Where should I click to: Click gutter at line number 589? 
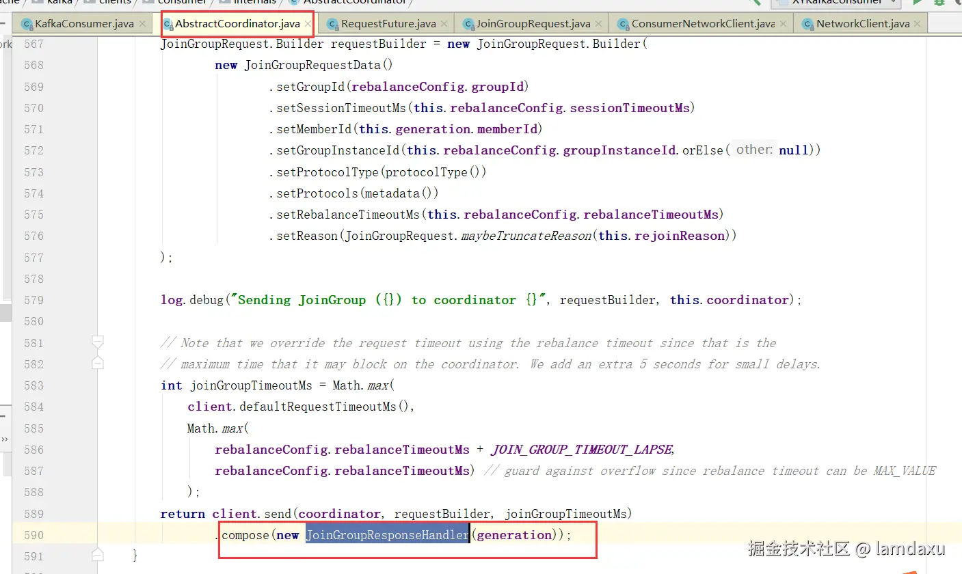[34, 514]
